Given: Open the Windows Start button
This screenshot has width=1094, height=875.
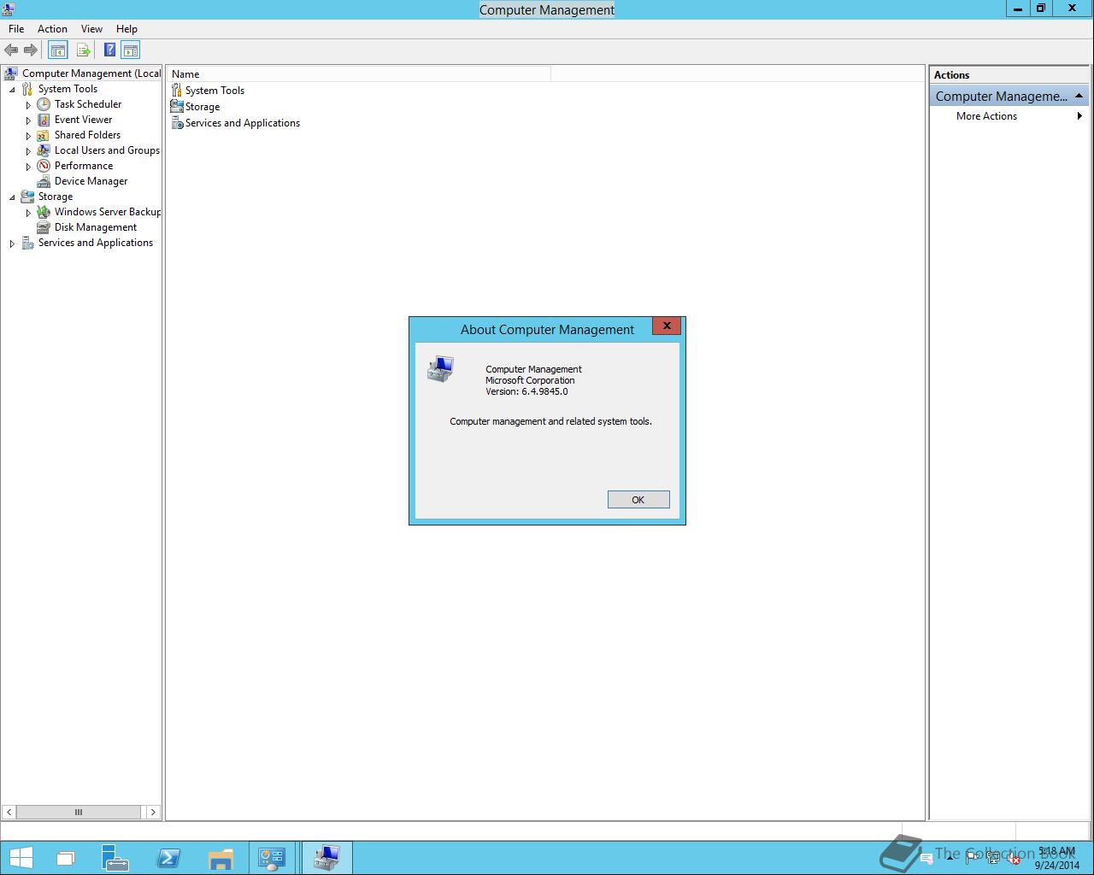Looking at the screenshot, I should (21, 858).
